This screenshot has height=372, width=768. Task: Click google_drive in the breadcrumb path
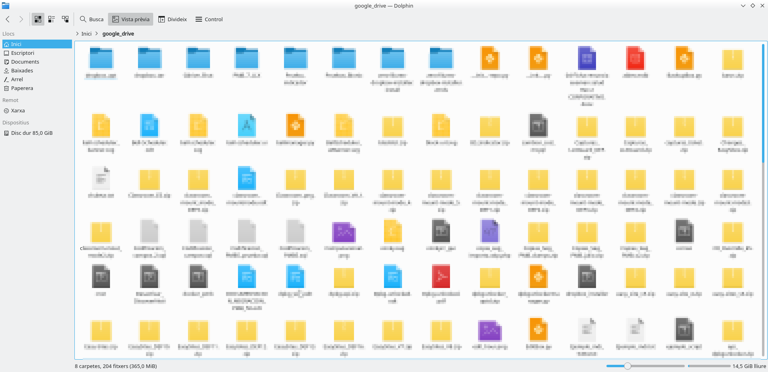point(118,34)
